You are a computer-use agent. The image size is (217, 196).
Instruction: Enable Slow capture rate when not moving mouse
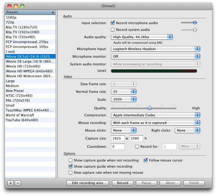click(71, 172)
